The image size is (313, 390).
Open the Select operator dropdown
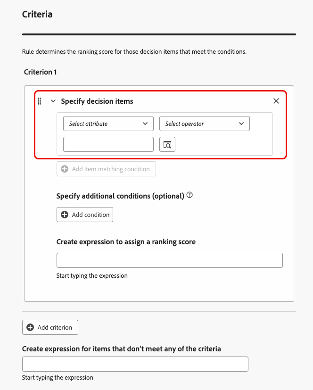[x=205, y=124]
